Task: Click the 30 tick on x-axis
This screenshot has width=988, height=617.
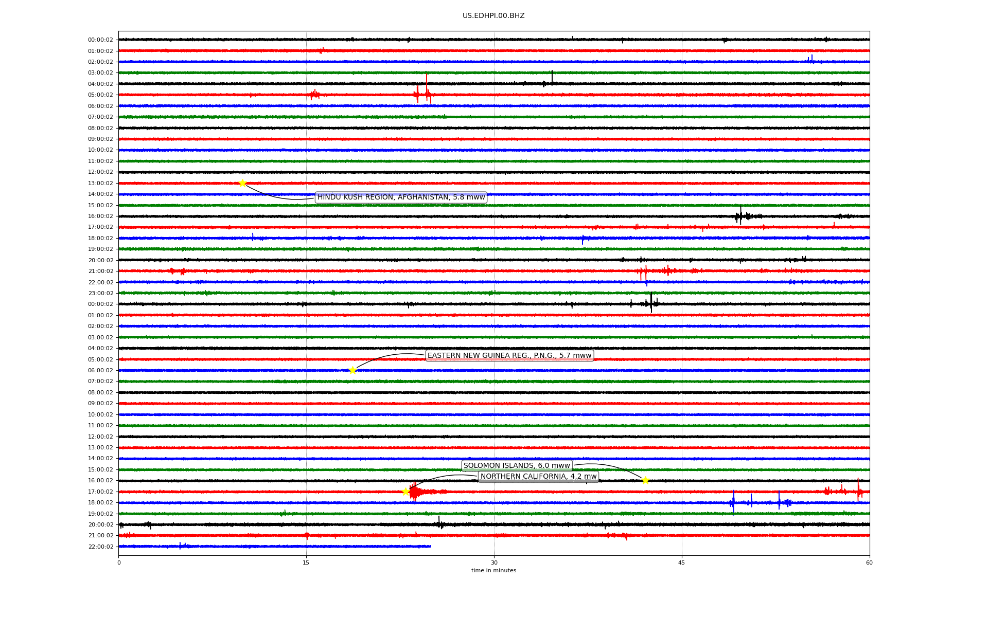Action: point(494,562)
